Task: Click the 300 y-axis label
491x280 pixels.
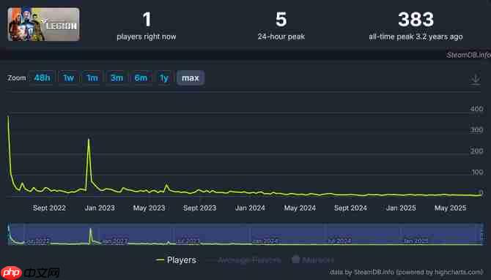Action: pyautogui.click(x=476, y=130)
